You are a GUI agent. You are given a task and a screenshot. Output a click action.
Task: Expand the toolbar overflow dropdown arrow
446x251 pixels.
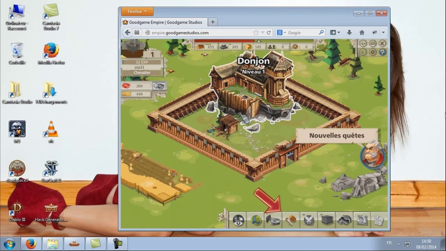tap(383, 32)
